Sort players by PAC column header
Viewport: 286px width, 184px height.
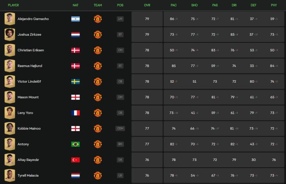click(174, 5)
